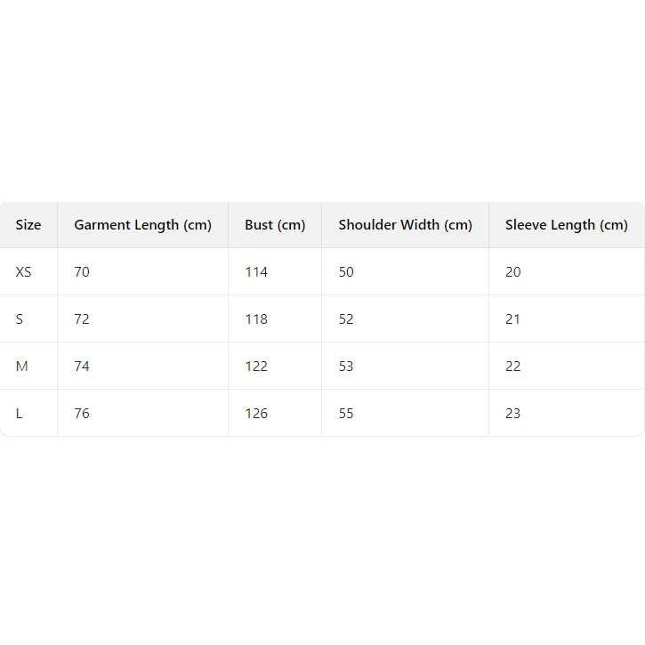Select shoulder width value 55
The width and height of the screenshot is (645, 645).
pyautogui.click(x=346, y=414)
